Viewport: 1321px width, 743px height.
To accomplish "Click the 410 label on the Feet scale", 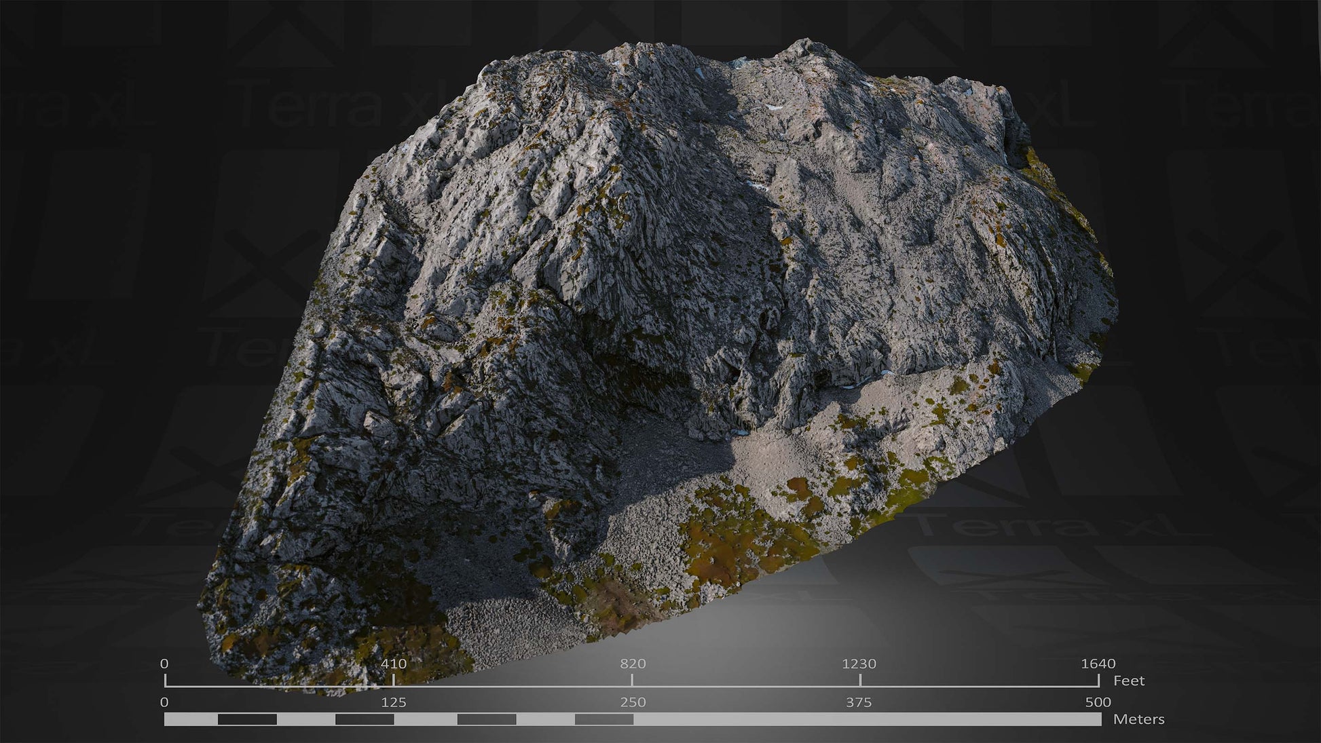I will coord(394,664).
